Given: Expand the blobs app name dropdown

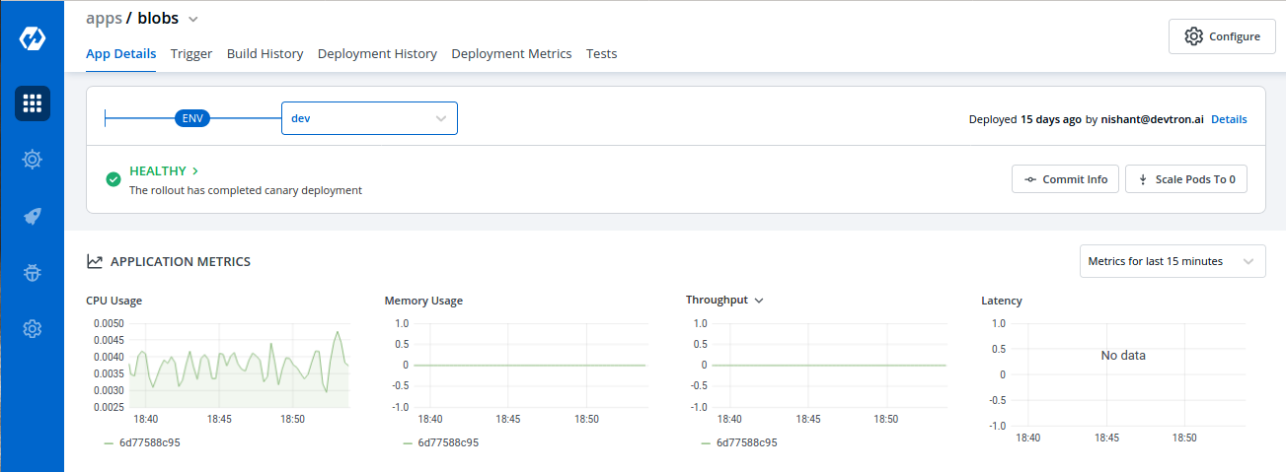Looking at the screenshot, I should pos(193,19).
